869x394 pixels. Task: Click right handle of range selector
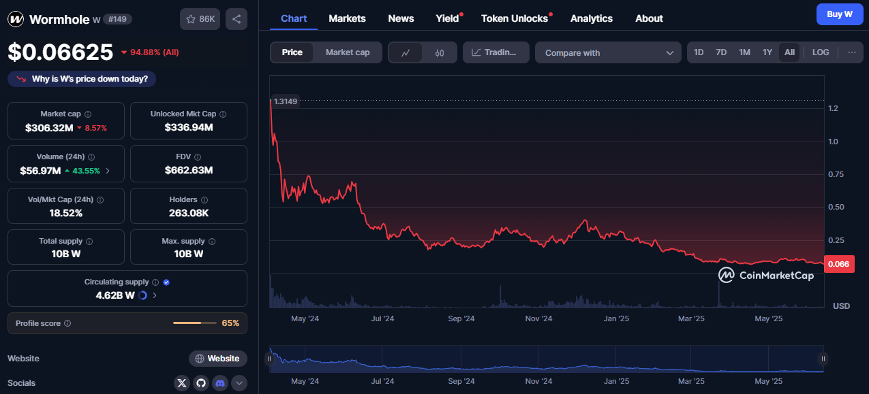click(x=823, y=359)
